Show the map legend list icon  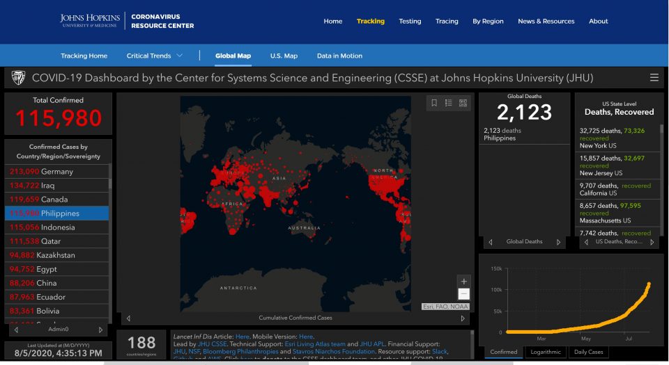click(449, 103)
